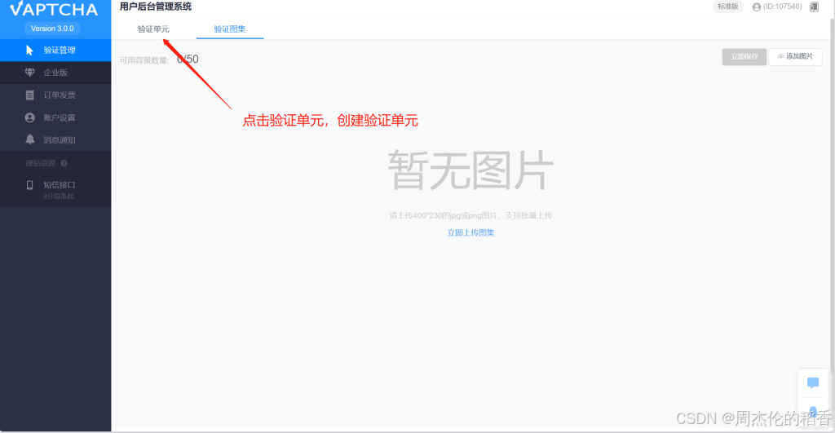Open the floating chat bubble widget

[x=812, y=382]
